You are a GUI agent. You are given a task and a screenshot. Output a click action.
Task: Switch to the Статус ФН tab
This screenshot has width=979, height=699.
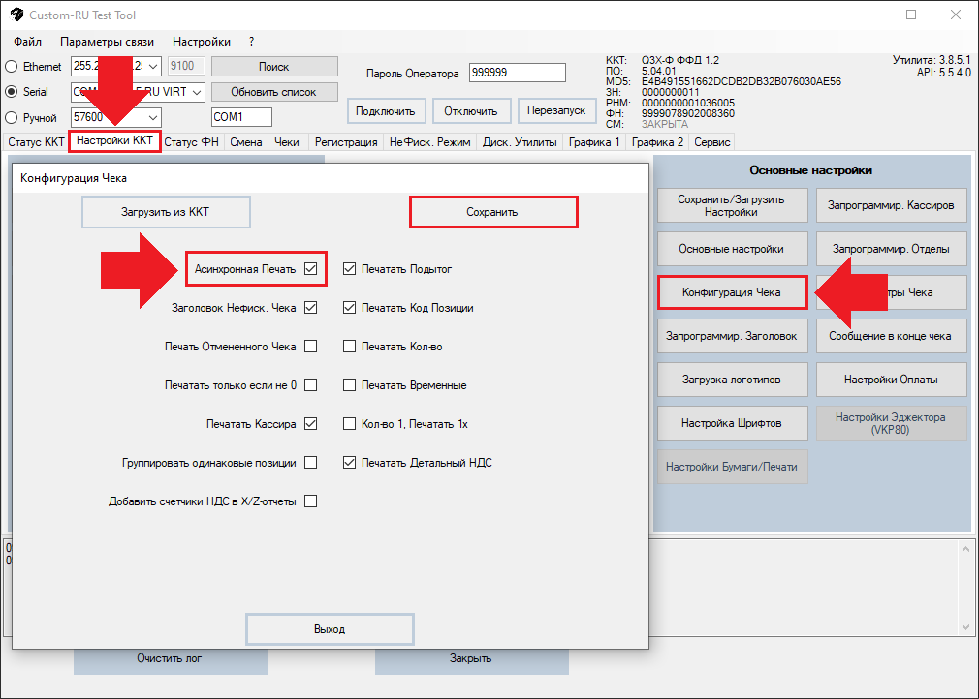pos(193,142)
